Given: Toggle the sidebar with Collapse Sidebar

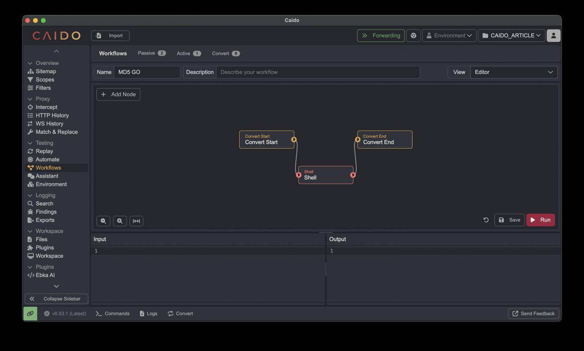Looking at the screenshot, I should tap(56, 299).
